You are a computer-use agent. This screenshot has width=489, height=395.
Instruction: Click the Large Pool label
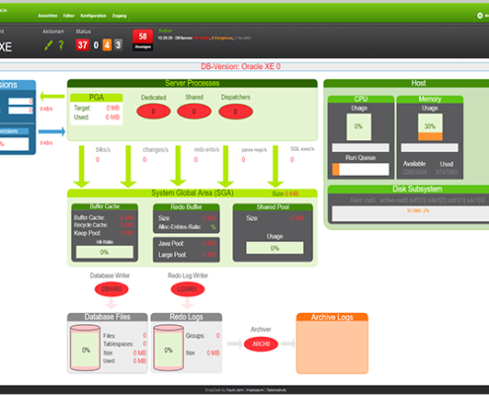tap(172, 255)
